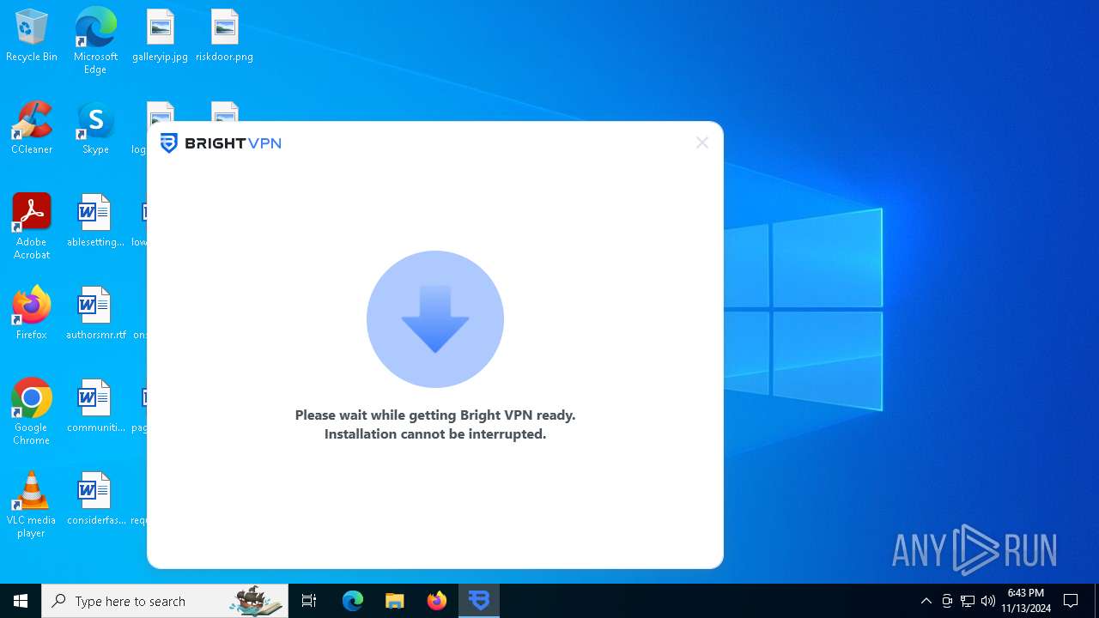This screenshot has width=1099, height=618.
Task: Click the 'Installation cannot be interrupted.' text
Action: [435, 434]
